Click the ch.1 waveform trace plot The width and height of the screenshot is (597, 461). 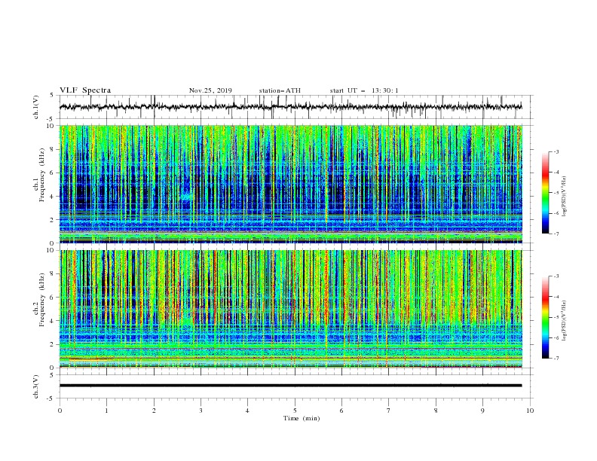(290, 107)
